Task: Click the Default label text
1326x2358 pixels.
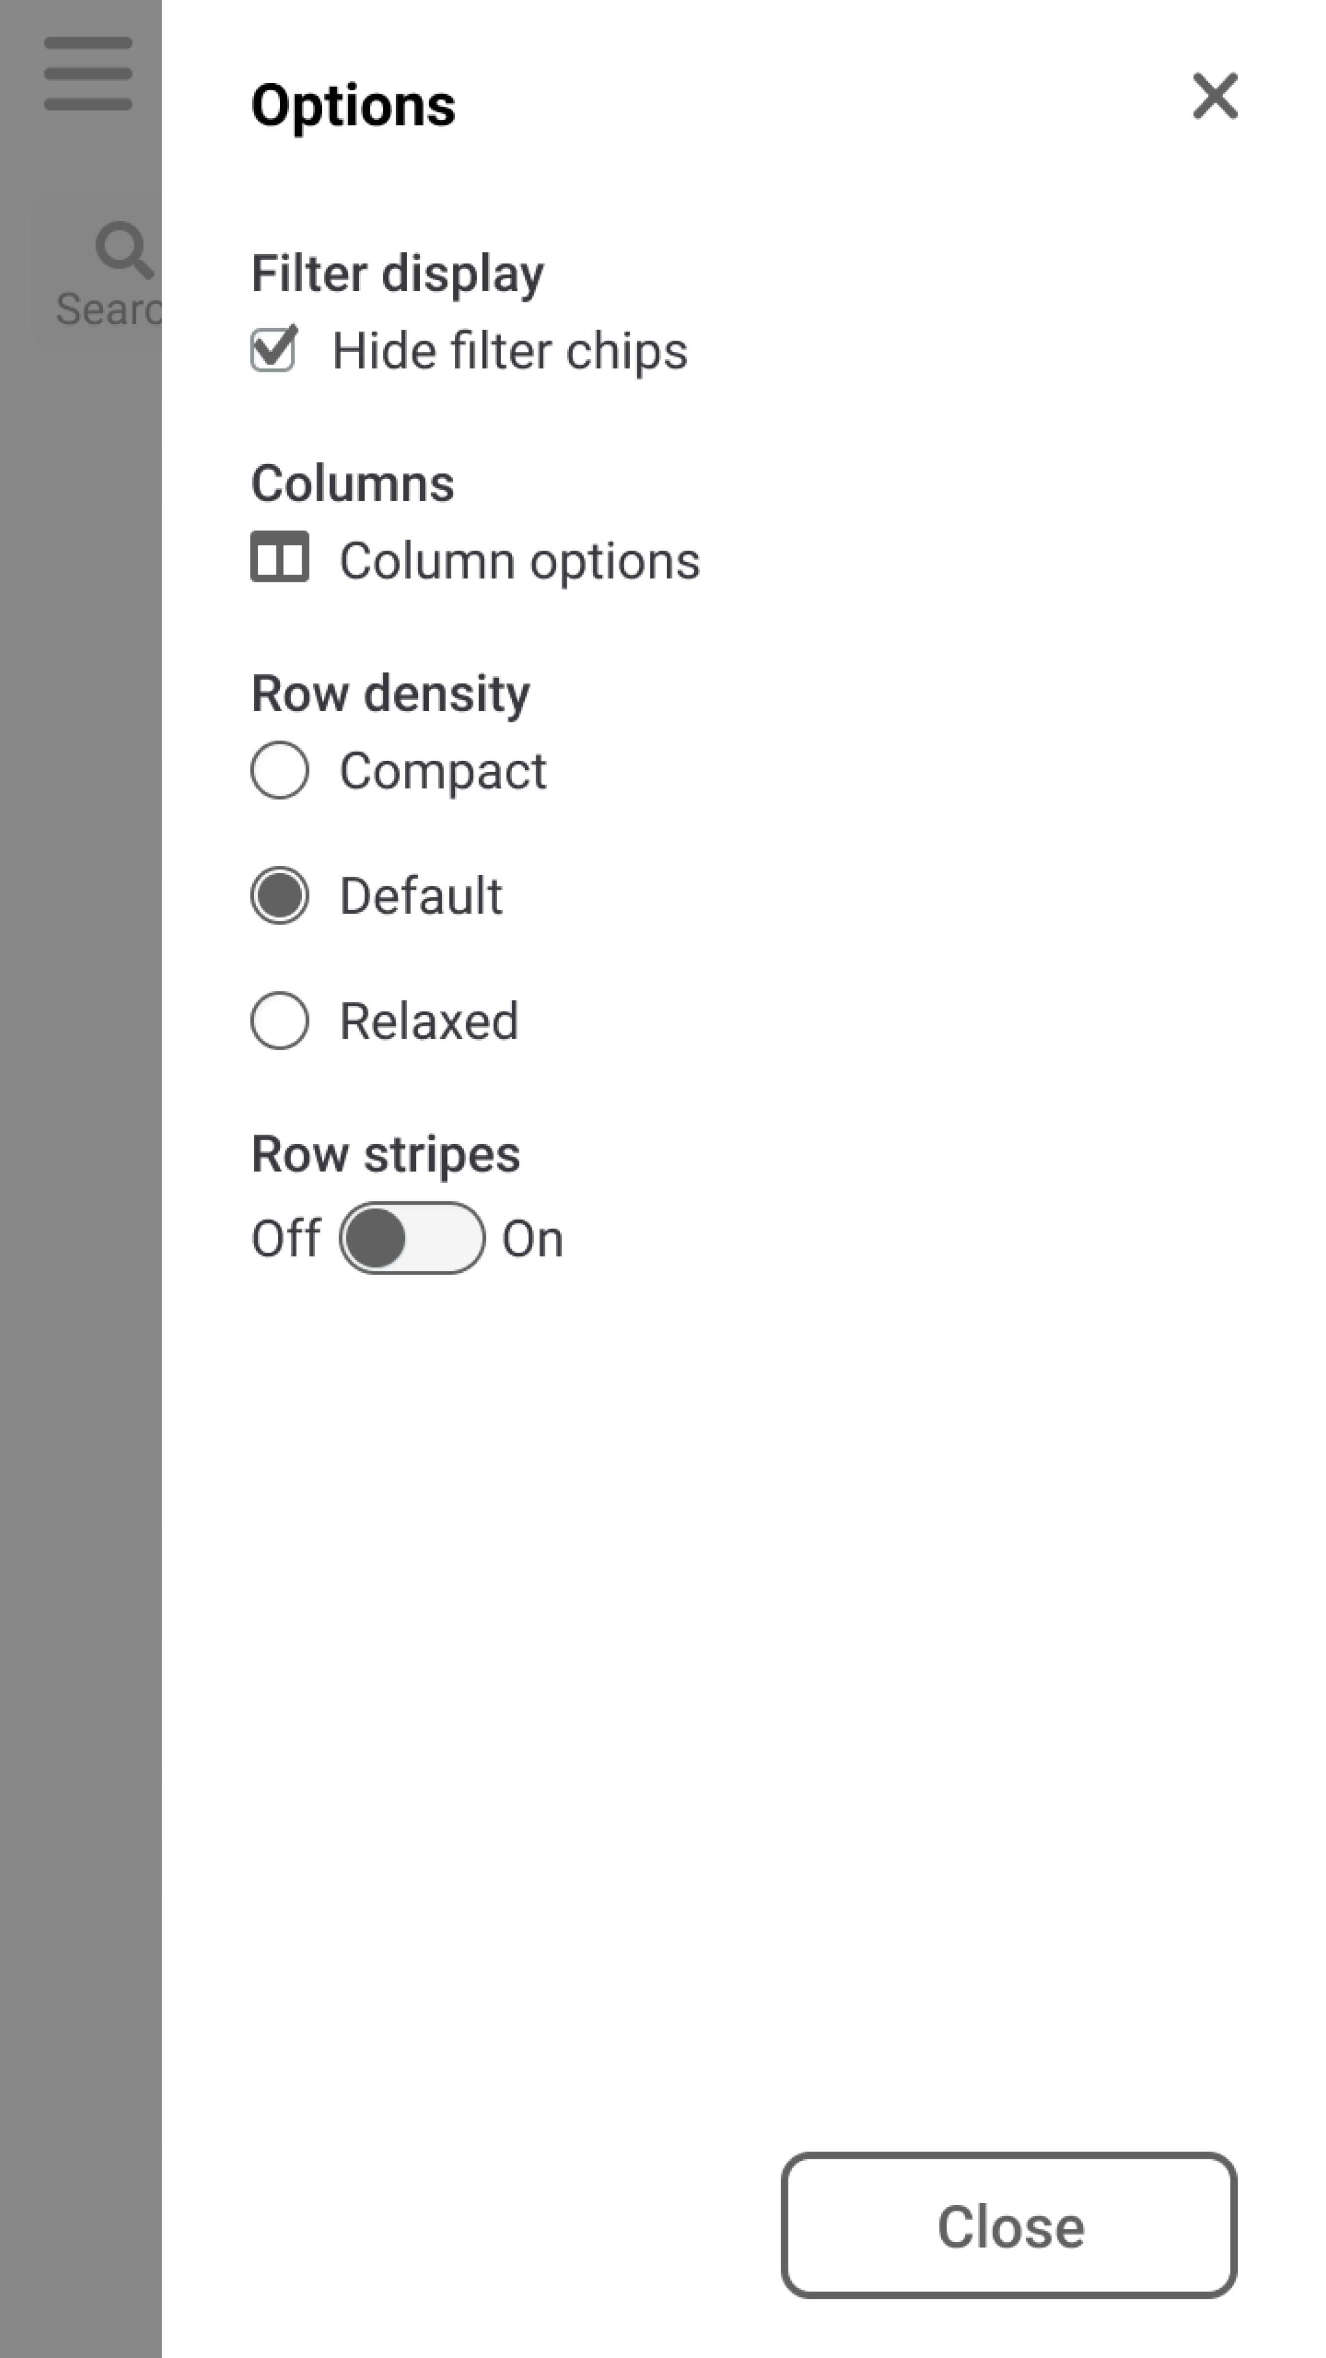Action: pyautogui.click(x=421, y=895)
